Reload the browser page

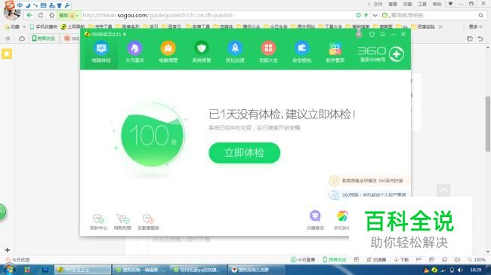[41, 15]
